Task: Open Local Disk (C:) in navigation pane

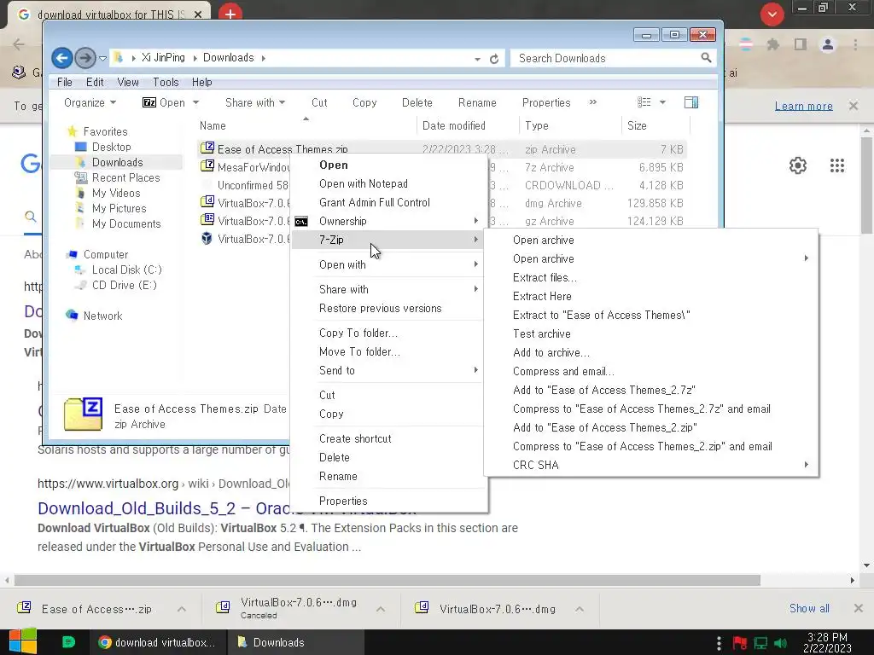Action: [126, 270]
